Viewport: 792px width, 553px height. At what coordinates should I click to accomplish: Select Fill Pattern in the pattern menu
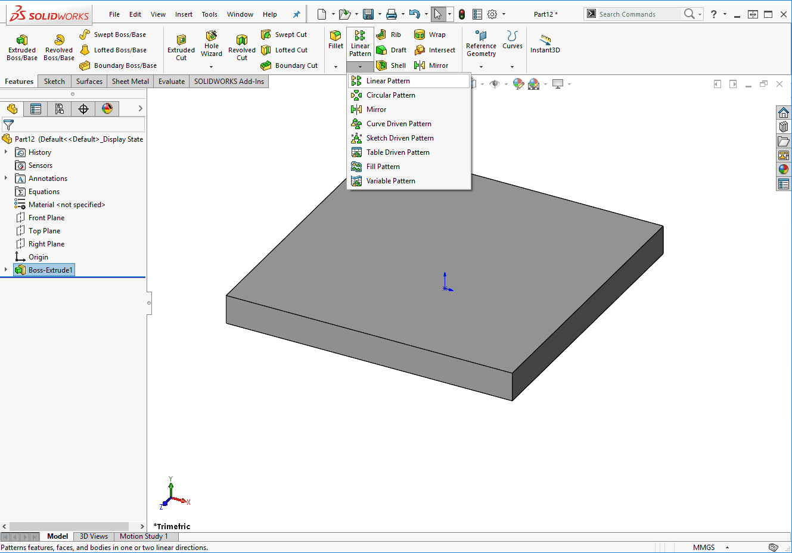pyautogui.click(x=383, y=167)
